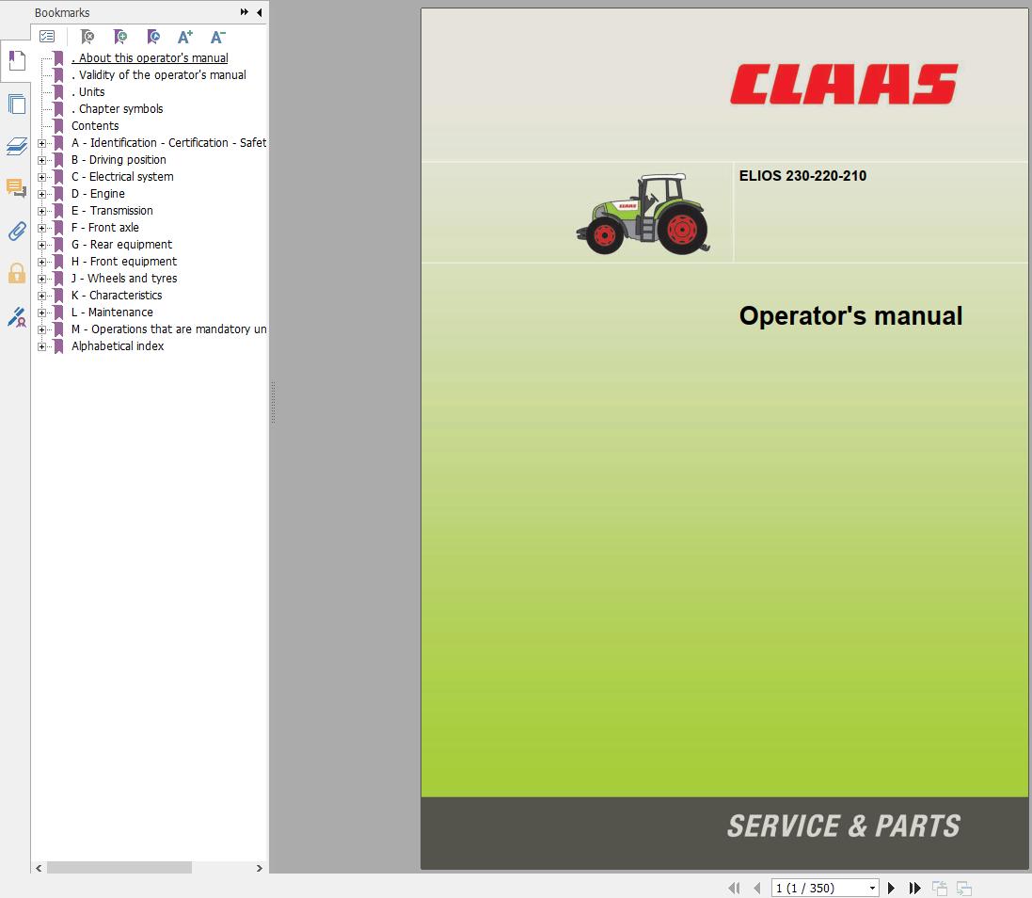Open bookmark options list menu icon

pyautogui.click(x=47, y=37)
